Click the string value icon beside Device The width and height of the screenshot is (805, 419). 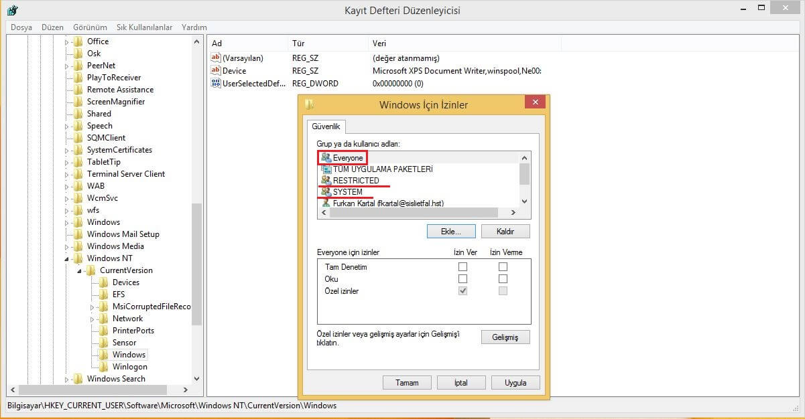pos(216,70)
